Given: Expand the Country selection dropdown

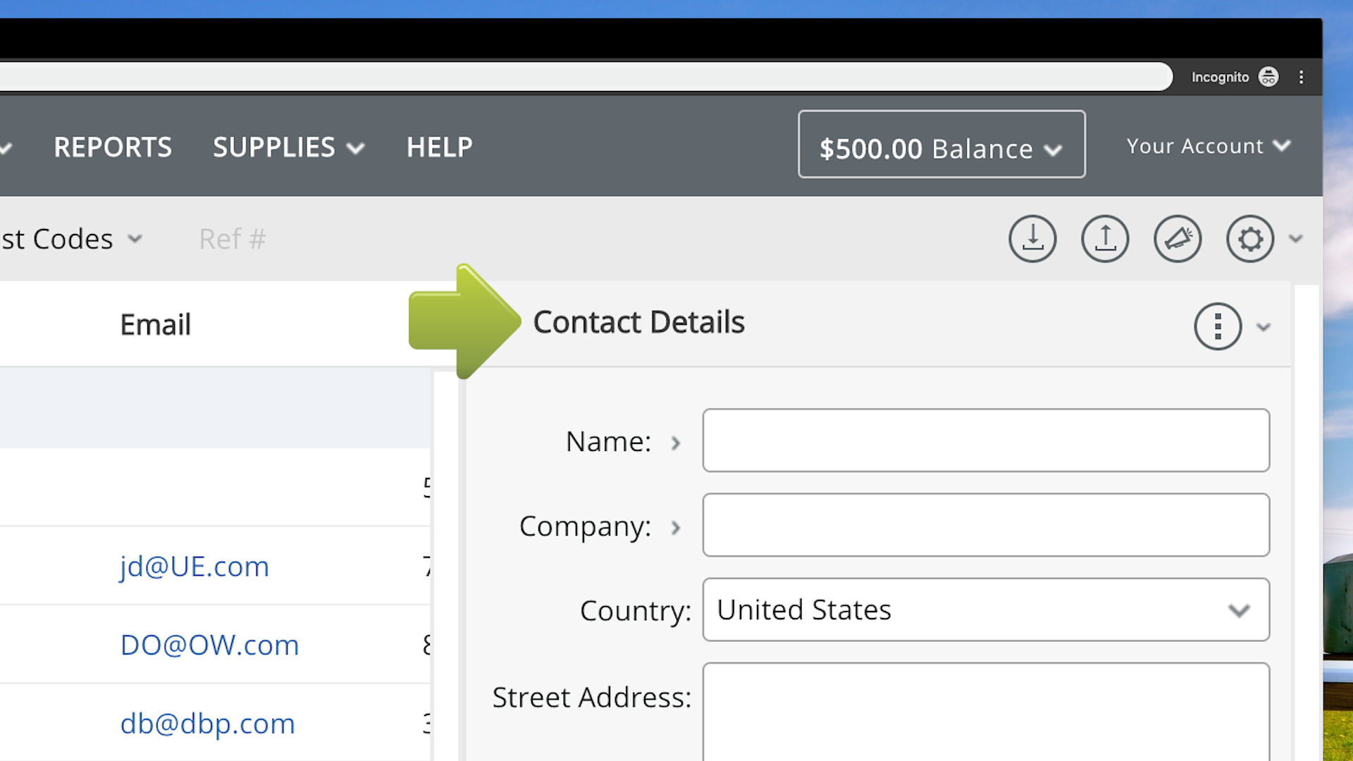Looking at the screenshot, I should click(x=1240, y=610).
